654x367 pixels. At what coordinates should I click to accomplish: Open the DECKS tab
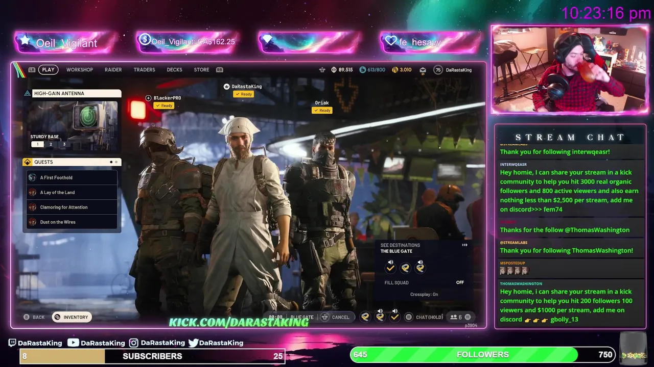click(x=174, y=70)
